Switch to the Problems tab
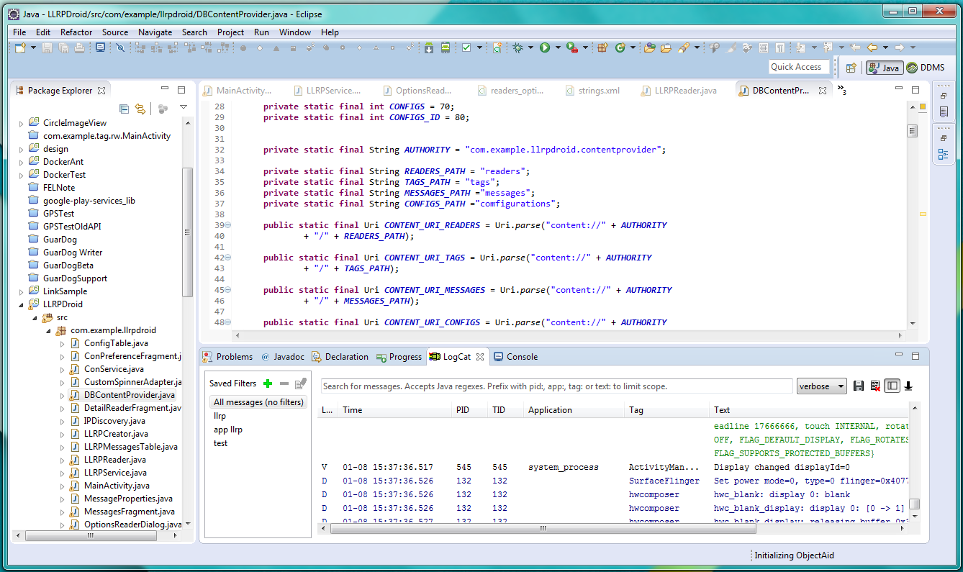Viewport: 963px width, 572px height. (227, 357)
